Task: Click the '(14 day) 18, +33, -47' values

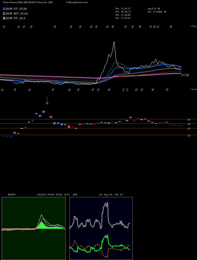Action: (x=111, y=195)
